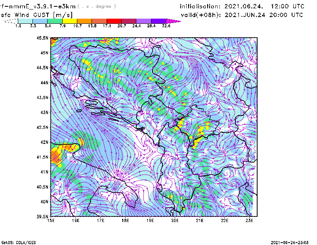Click the '22E' longitude label
This screenshot has height=245, width=317.
click(x=225, y=220)
